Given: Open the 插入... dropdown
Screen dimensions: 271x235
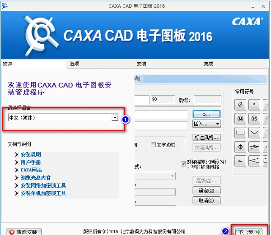Looking at the screenshot, I should coord(206,124).
